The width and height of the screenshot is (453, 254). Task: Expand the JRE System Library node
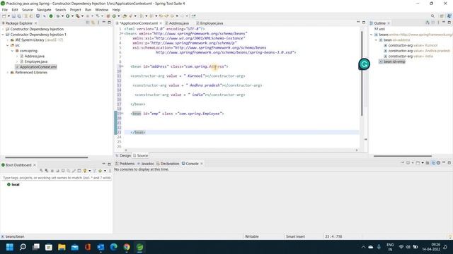8,40
